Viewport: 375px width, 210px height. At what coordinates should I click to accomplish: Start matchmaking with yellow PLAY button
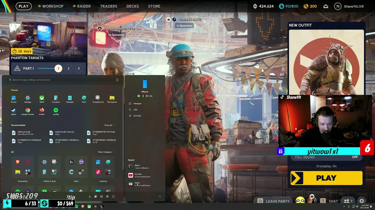coord(326,178)
